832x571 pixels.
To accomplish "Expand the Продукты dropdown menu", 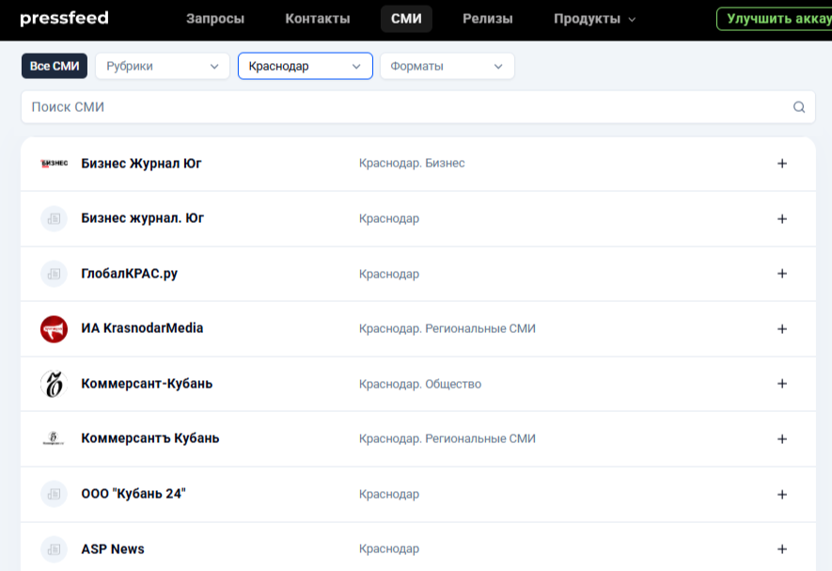I will tap(594, 19).
